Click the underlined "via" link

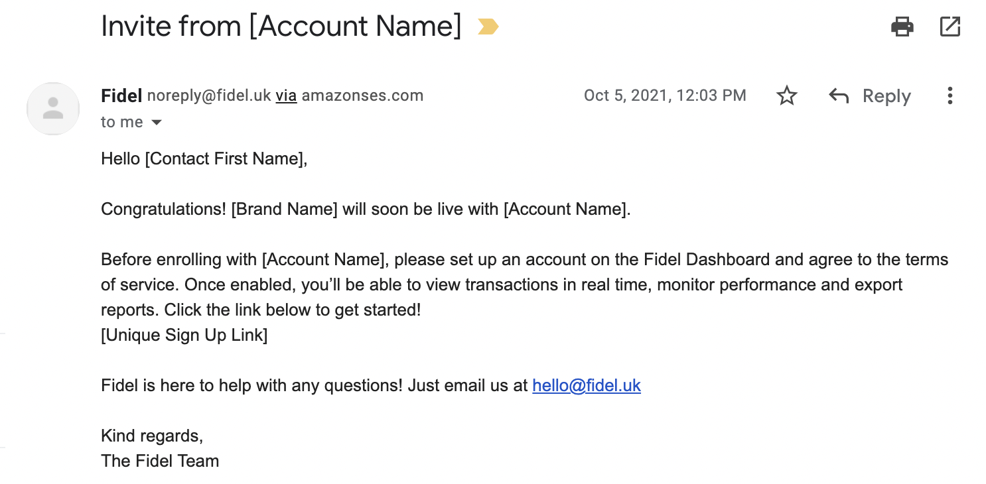[x=286, y=95]
